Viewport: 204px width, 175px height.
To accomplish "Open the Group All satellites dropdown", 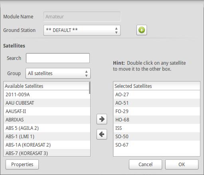I will [x=58, y=74].
